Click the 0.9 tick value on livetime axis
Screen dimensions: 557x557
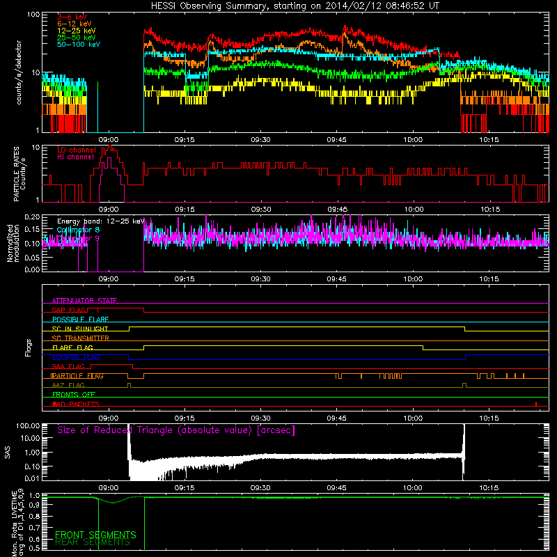coord(34,505)
